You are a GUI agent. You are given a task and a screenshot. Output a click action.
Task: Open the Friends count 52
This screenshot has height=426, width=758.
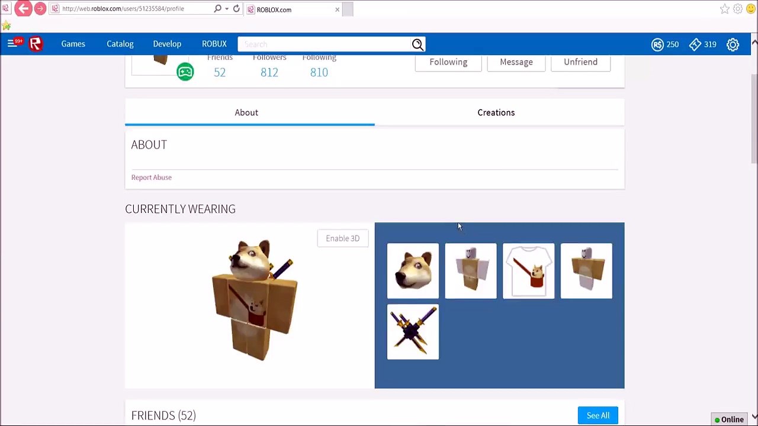tap(220, 72)
